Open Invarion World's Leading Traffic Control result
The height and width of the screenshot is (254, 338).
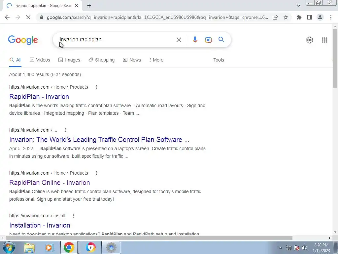[99, 140]
